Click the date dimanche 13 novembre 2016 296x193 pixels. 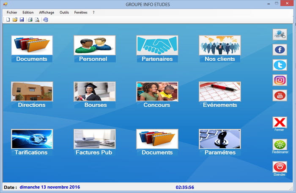(x=50, y=187)
